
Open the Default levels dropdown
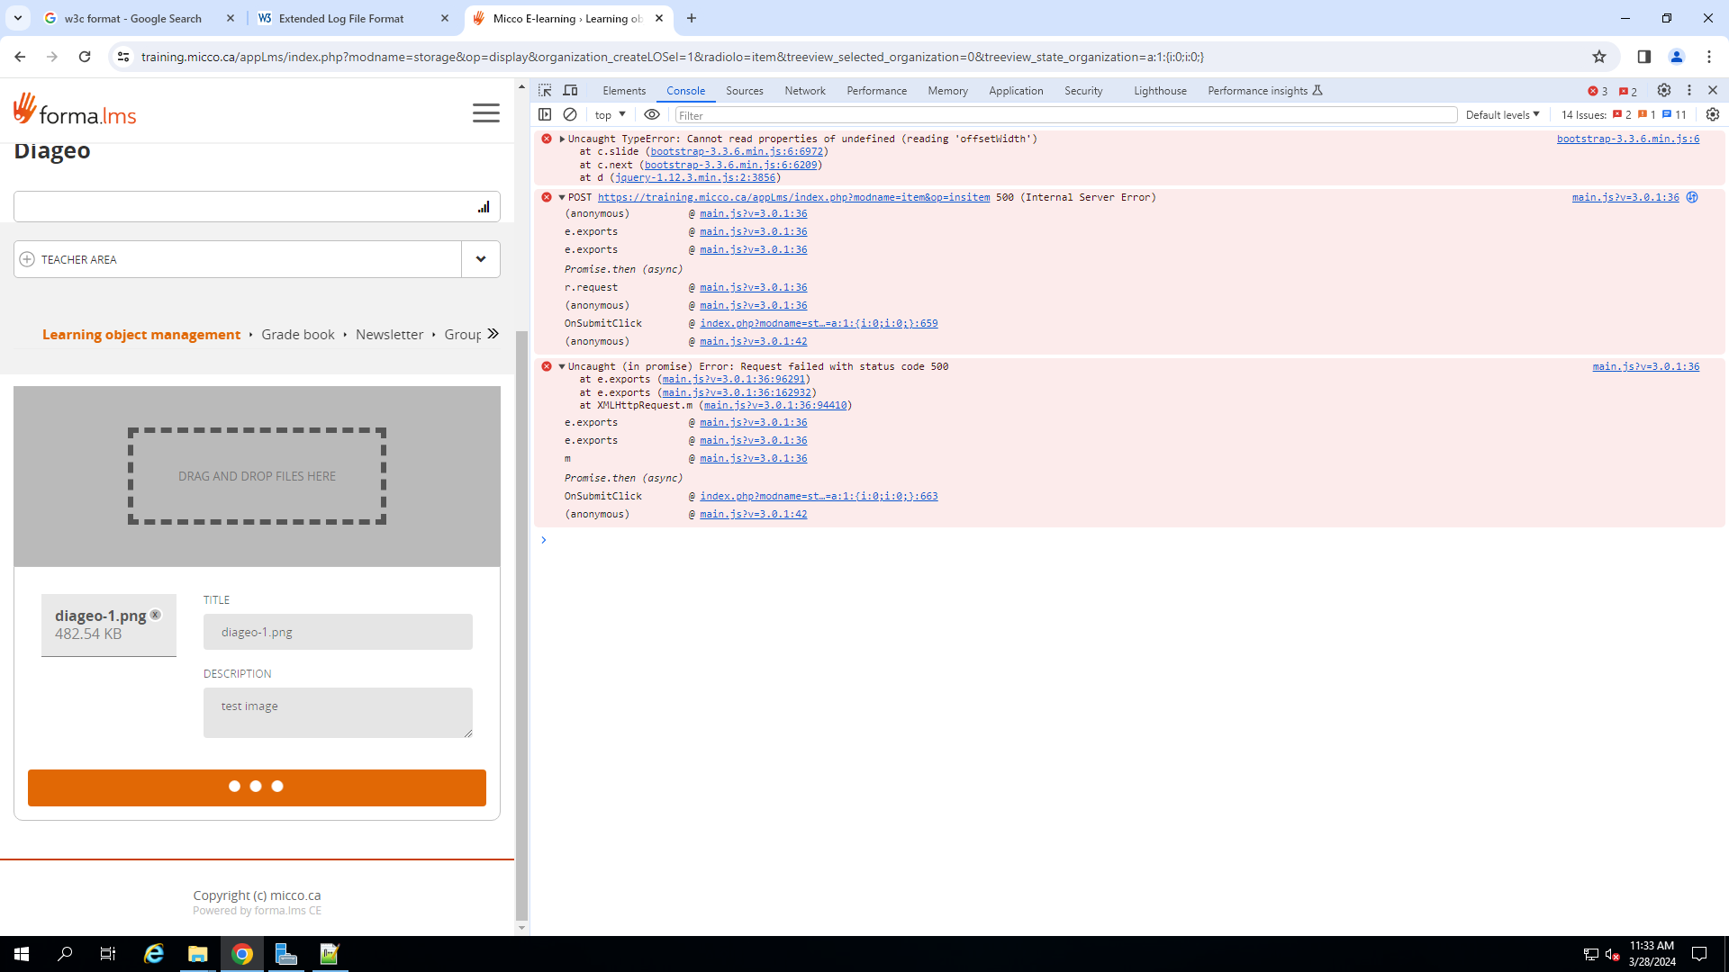(x=1502, y=115)
